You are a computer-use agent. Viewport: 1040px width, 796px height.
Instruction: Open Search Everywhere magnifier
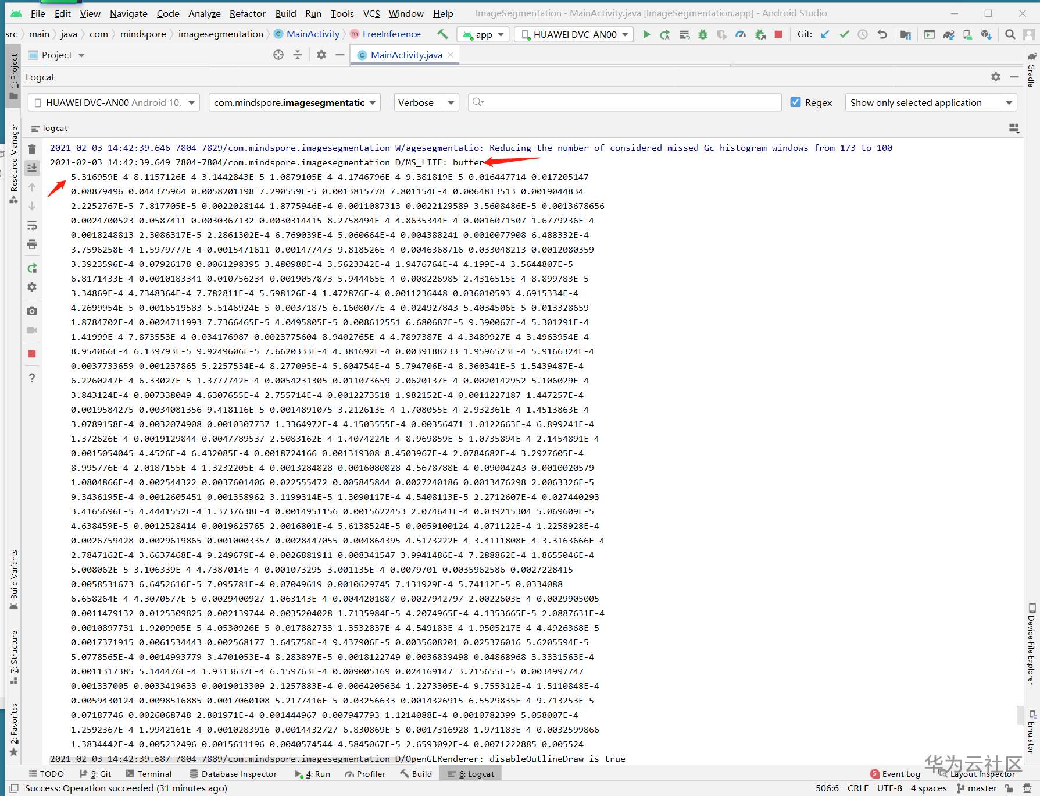click(x=1010, y=34)
